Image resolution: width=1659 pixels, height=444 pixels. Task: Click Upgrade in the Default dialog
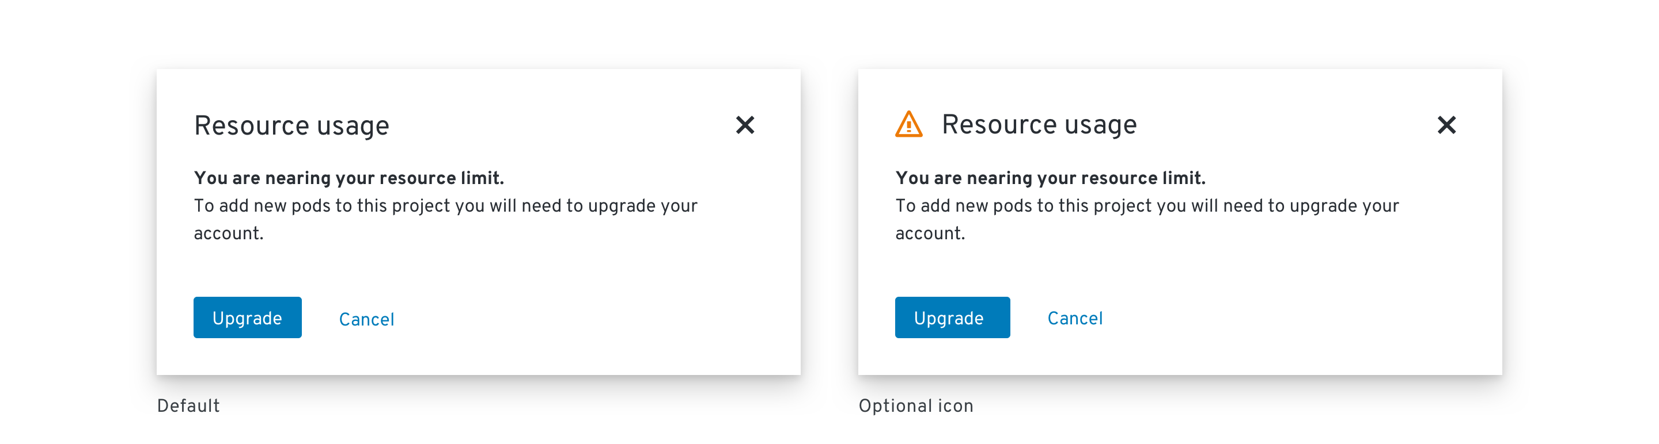(x=247, y=317)
